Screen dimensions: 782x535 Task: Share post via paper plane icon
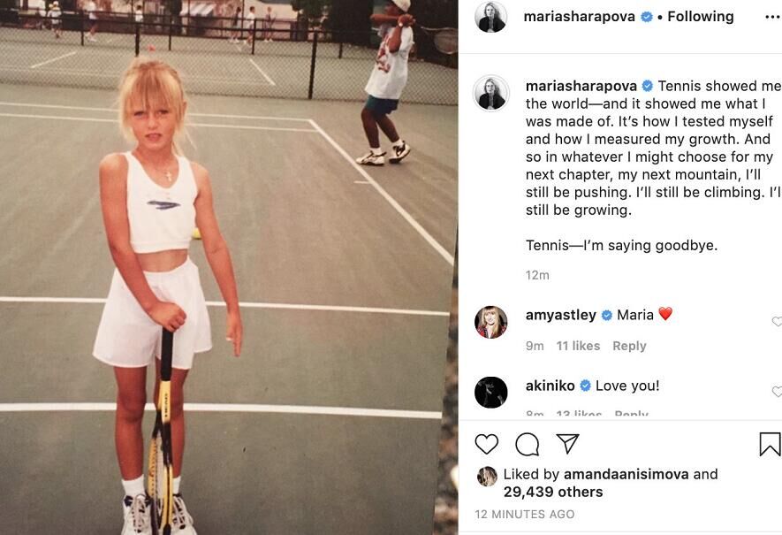coord(567,443)
